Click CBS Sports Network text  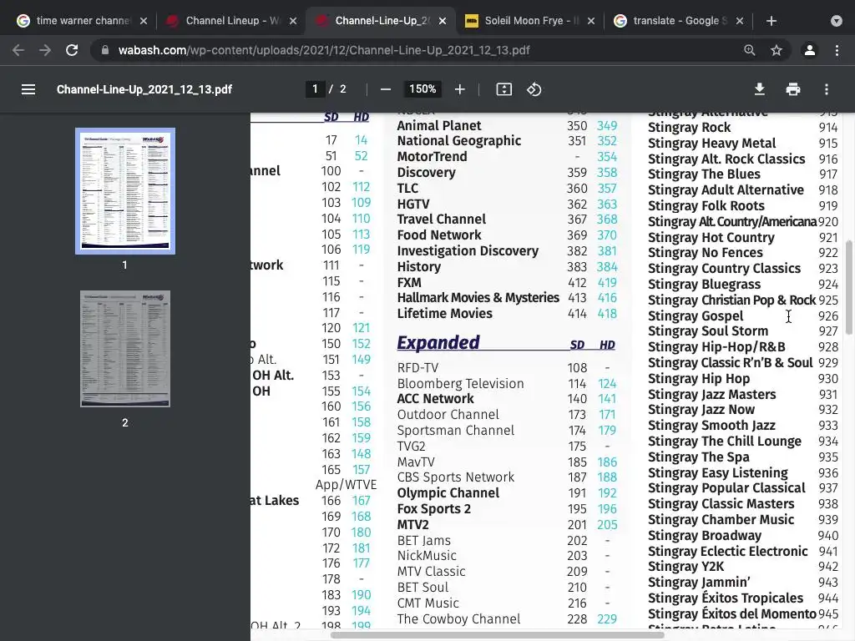click(x=456, y=477)
